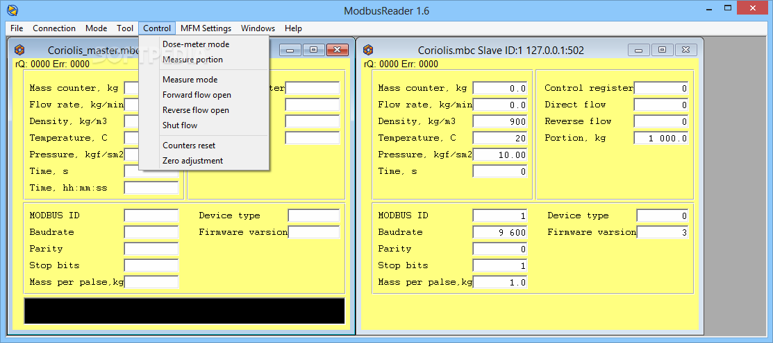Click Firmware varsion field in master window
This screenshot has height=343, width=773.
pos(314,232)
